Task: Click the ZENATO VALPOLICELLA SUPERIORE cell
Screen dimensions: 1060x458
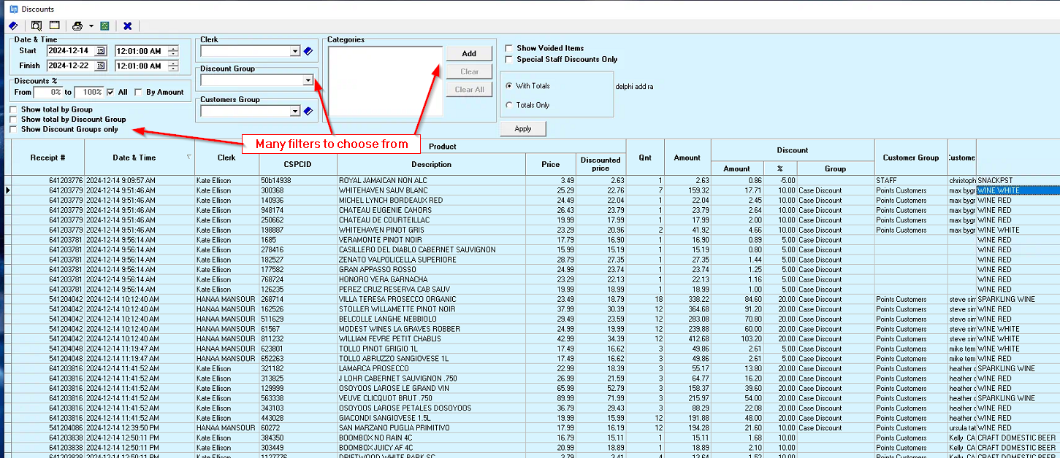Action: coord(431,260)
